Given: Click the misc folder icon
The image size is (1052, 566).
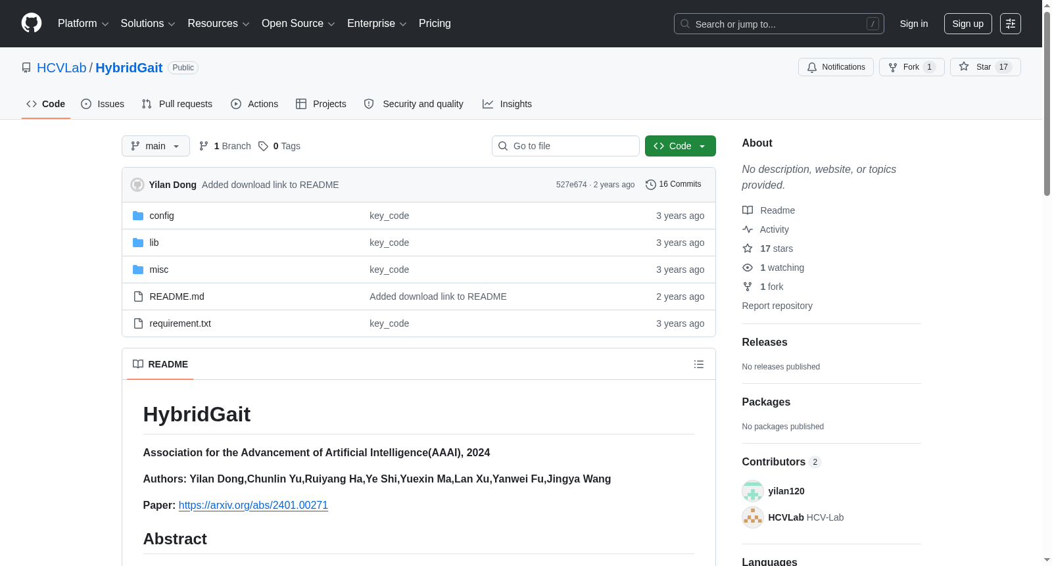Looking at the screenshot, I should click(138, 270).
